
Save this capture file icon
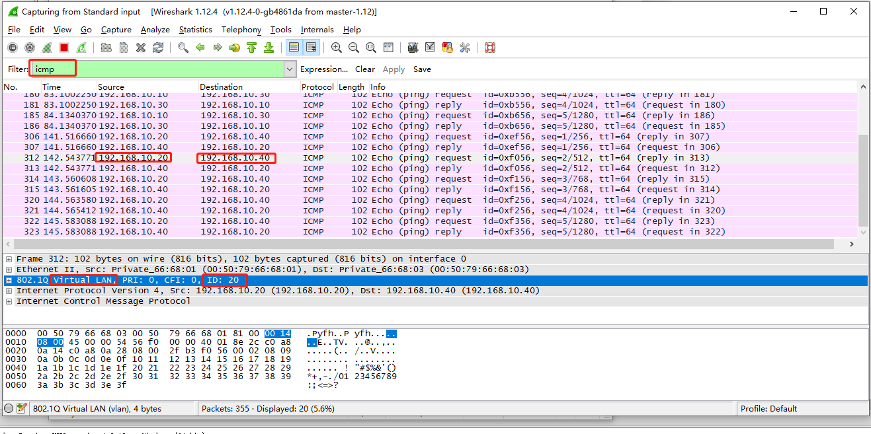(123, 48)
